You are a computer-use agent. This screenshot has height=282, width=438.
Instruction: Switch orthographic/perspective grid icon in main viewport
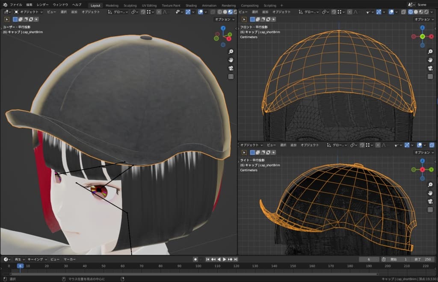231,77
